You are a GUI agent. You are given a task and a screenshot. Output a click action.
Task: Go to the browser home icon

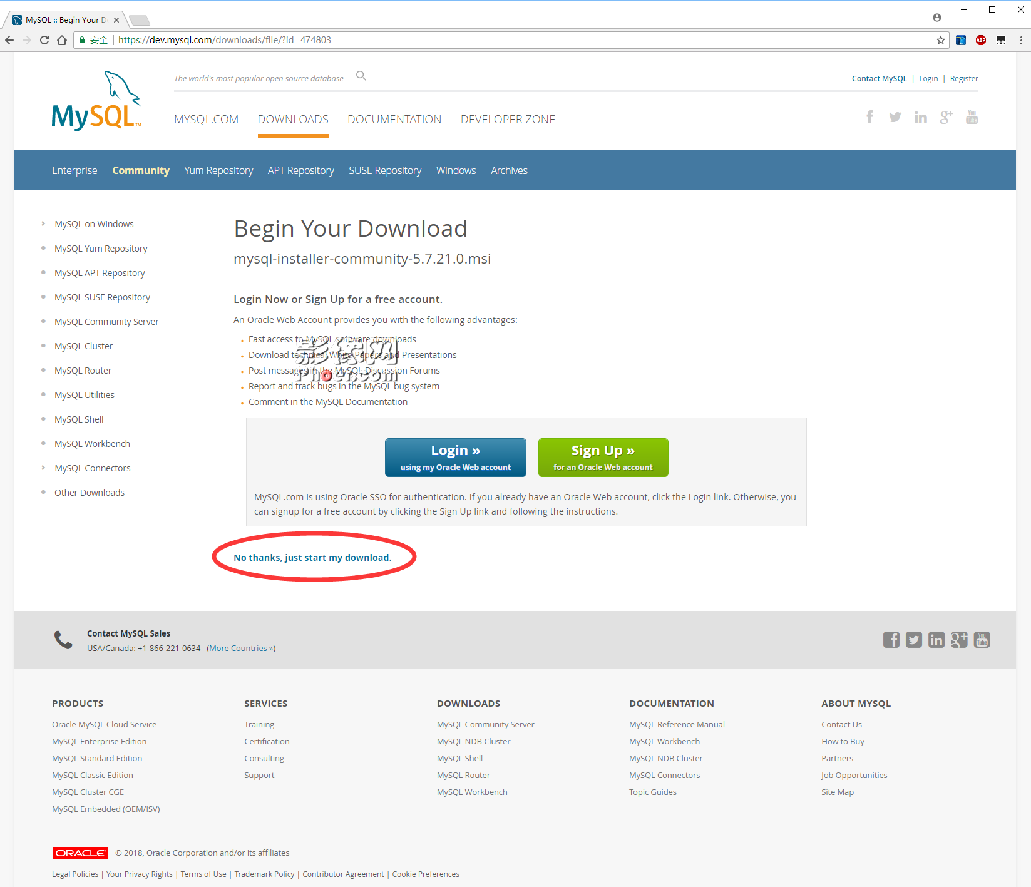tap(61, 40)
